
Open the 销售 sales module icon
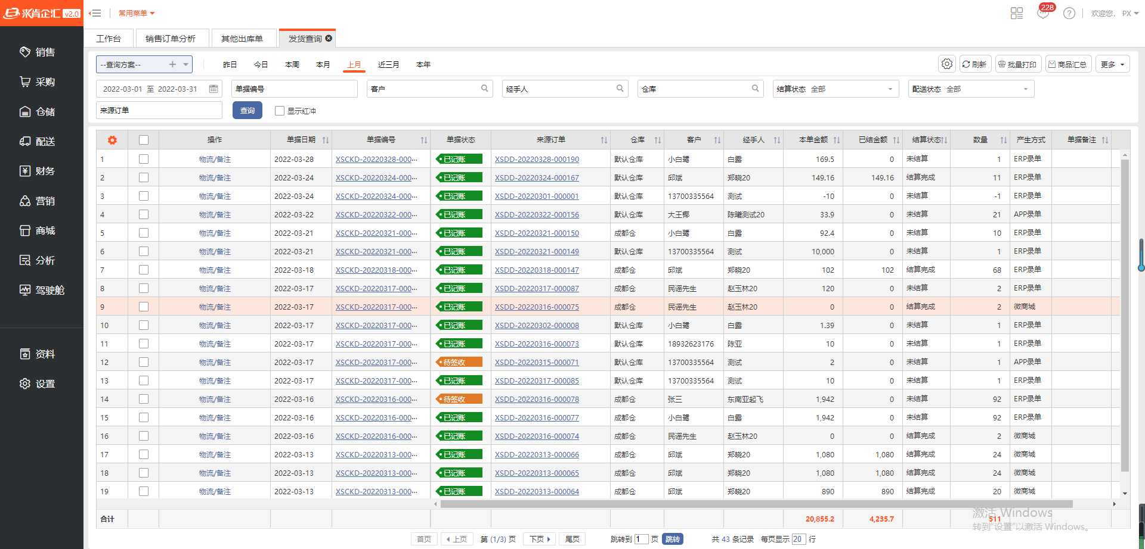coord(25,52)
